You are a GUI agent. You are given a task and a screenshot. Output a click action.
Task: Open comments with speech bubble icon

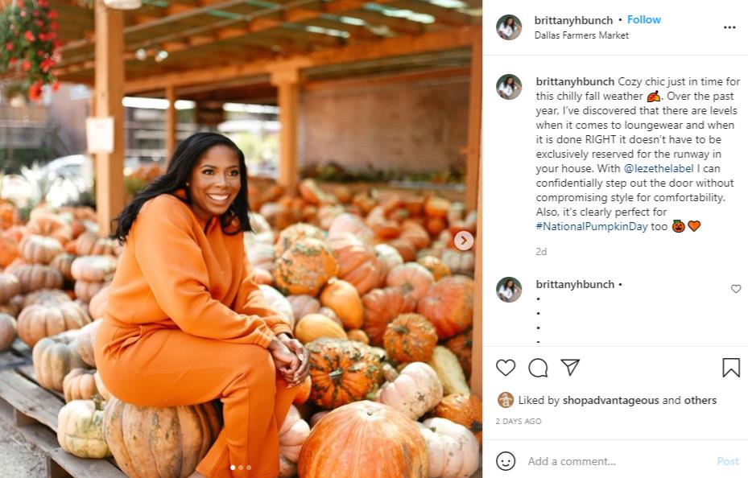pyautogui.click(x=538, y=368)
